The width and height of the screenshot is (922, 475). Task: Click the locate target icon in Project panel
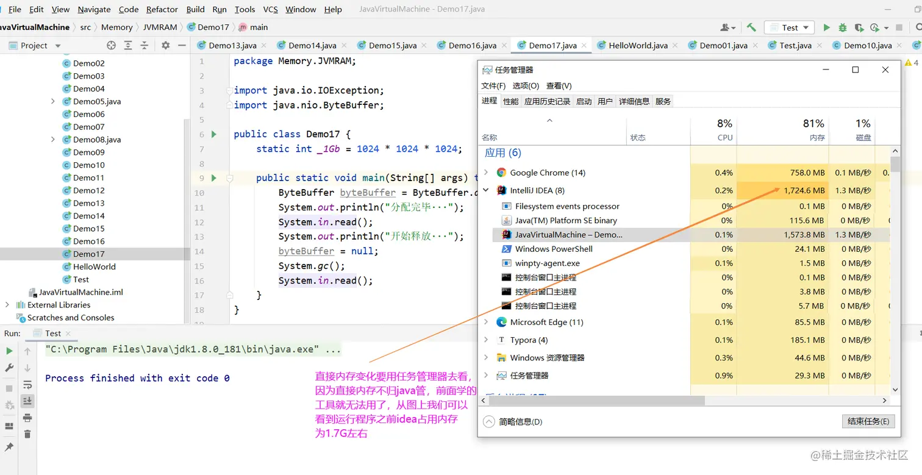111,45
